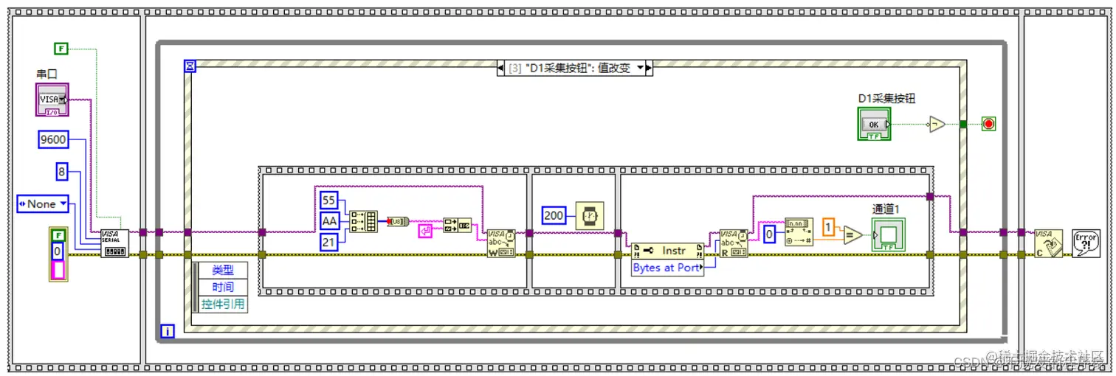Select the string-to-number conversion node
This screenshot has width=1116, height=376.
click(x=799, y=231)
